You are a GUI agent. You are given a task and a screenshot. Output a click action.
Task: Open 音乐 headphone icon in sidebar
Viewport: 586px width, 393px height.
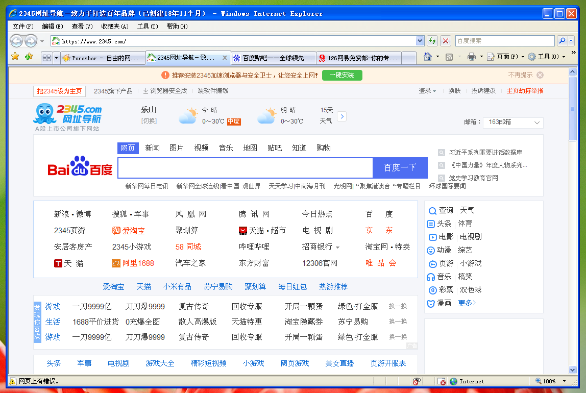[431, 277]
